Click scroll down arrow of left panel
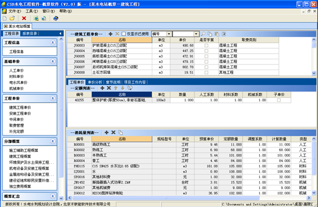Viewport: 318px width, 207px height. pyautogui.click(x=61, y=198)
